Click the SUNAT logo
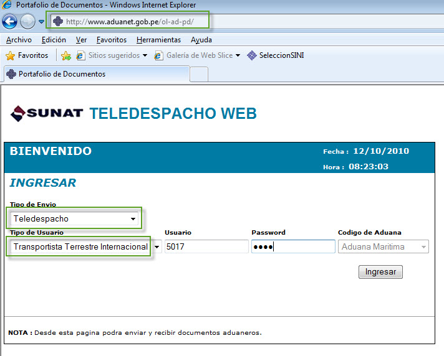 coord(47,113)
